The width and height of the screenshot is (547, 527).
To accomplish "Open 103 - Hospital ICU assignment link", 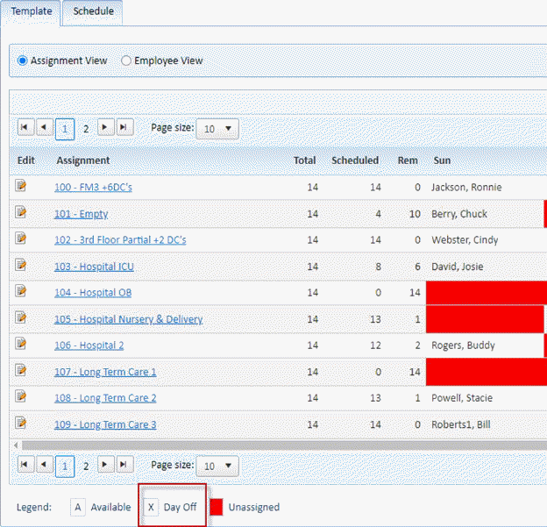I will (94, 267).
